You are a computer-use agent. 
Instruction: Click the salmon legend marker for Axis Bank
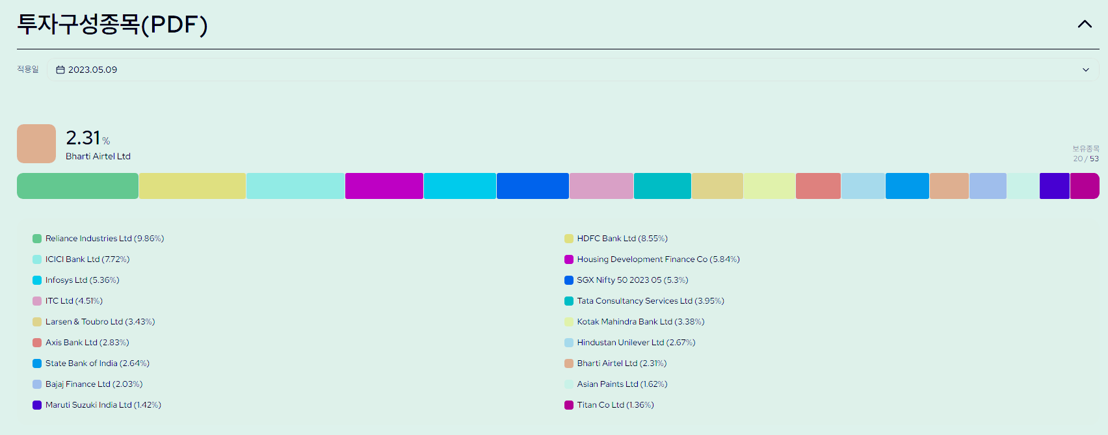click(37, 343)
